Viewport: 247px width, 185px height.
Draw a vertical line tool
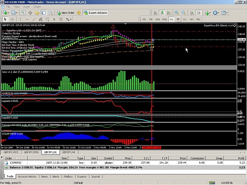pyautogui.click(x=20, y=19)
